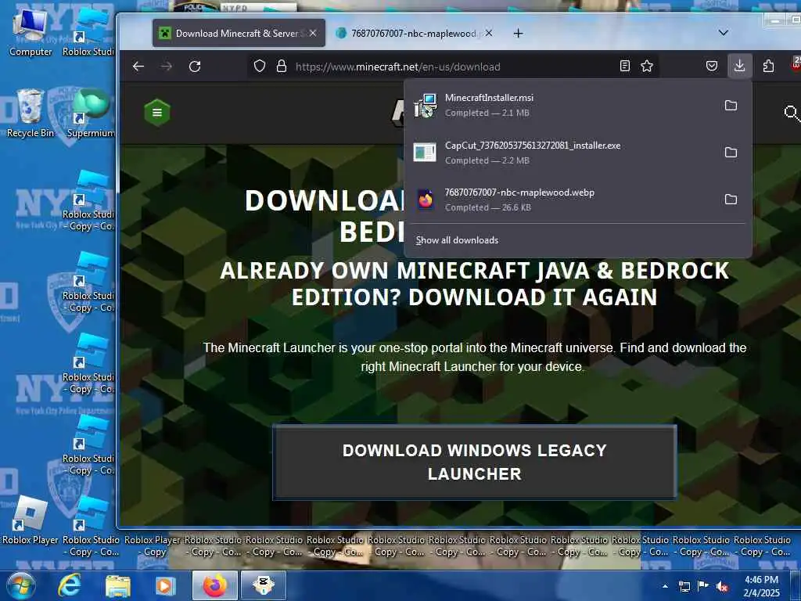Click the CapCut taskbar button
Image resolution: width=801 pixels, height=601 pixels.
coord(264,585)
